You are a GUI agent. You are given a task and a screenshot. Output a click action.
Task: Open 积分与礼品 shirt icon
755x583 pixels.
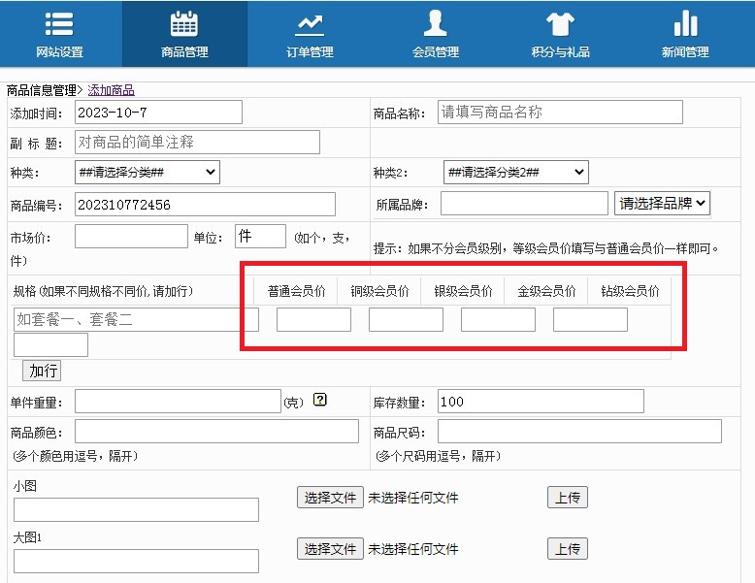click(x=560, y=23)
